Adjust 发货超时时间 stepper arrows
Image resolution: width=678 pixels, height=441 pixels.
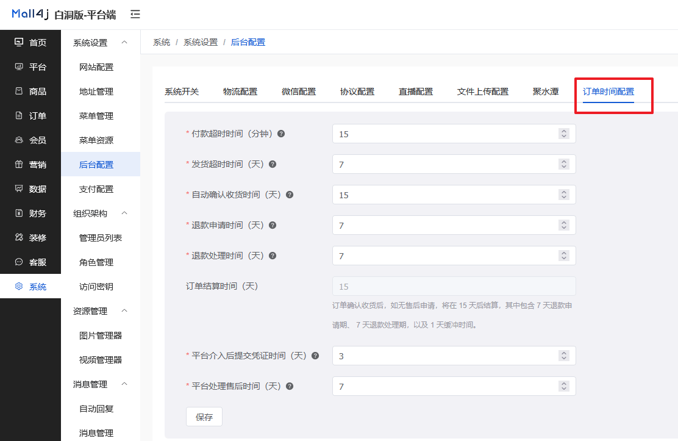(x=563, y=164)
